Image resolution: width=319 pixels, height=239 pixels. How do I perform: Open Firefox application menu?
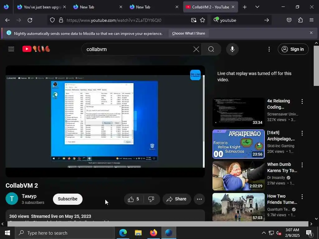[312, 20]
